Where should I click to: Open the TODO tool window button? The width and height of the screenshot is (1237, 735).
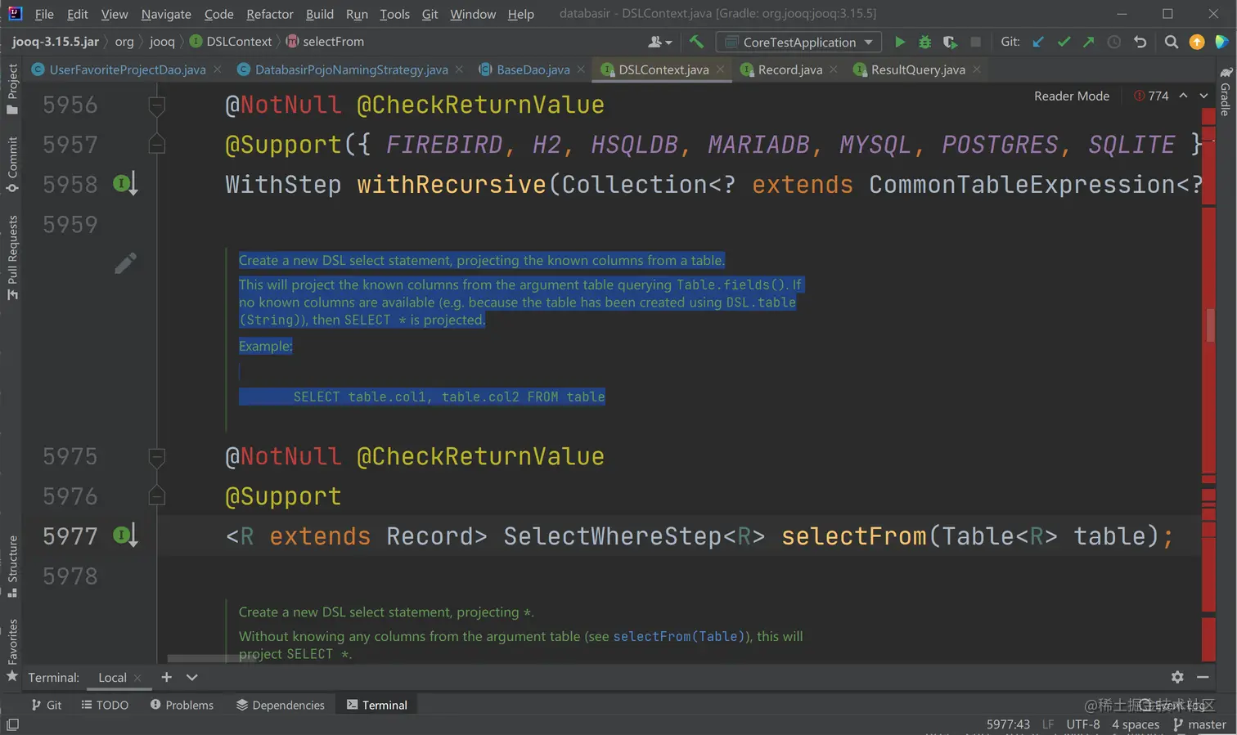coord(106,705)
